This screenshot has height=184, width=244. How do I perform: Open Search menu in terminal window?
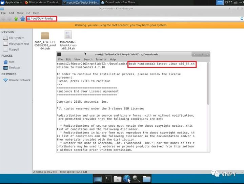(x=88, y=59)
